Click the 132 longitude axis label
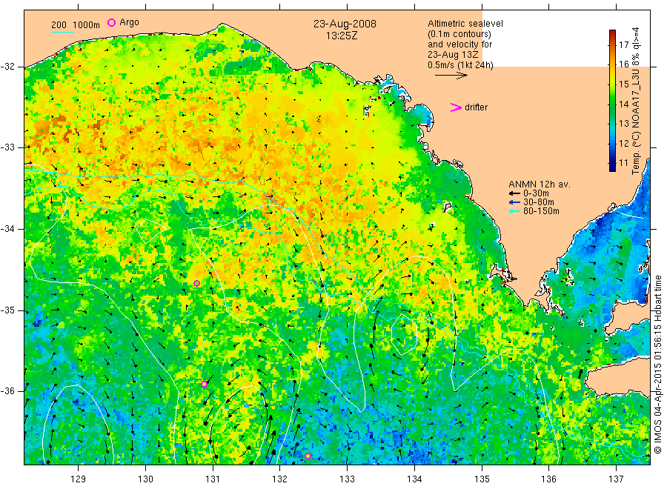Image resolution: width=667 pixels, height=489 pixels. 280,479
